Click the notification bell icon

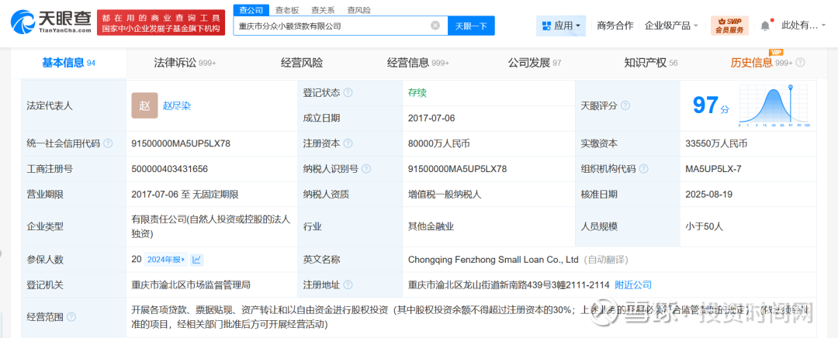tap(765, 26)
